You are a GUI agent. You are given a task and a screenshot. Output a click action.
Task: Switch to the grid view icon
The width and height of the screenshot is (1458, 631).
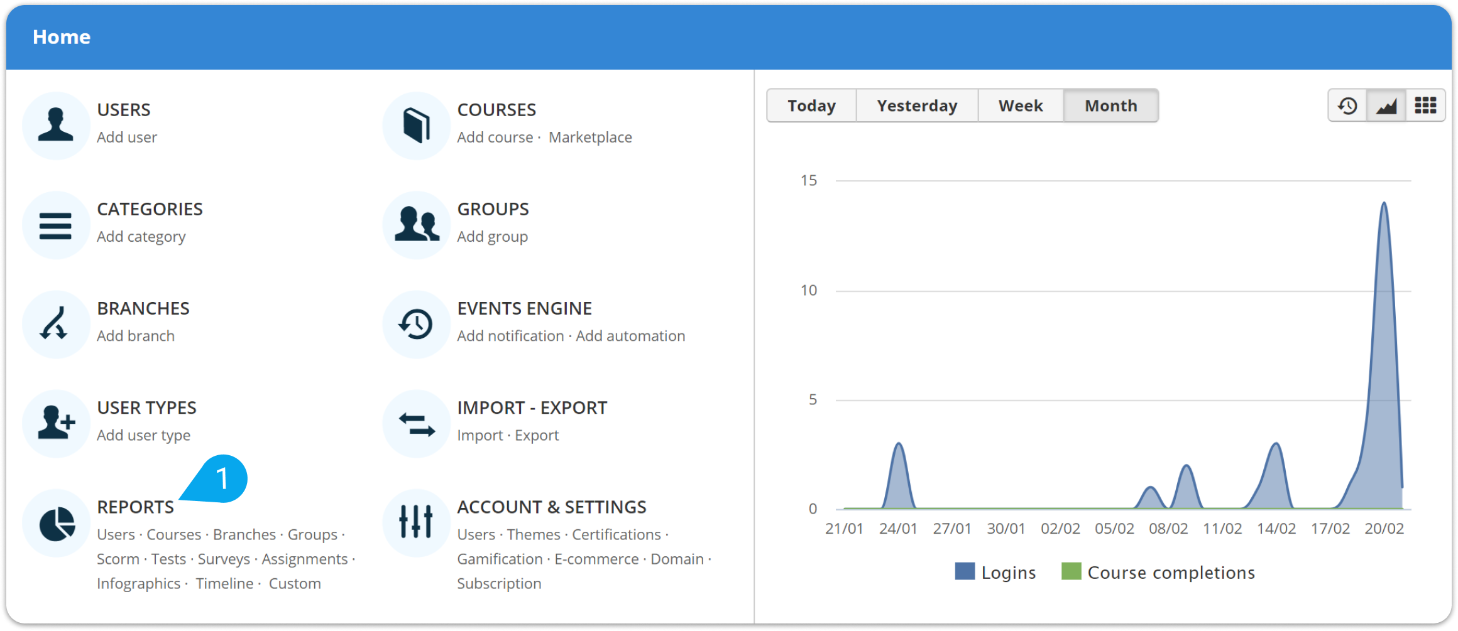tap(1425, 105)
